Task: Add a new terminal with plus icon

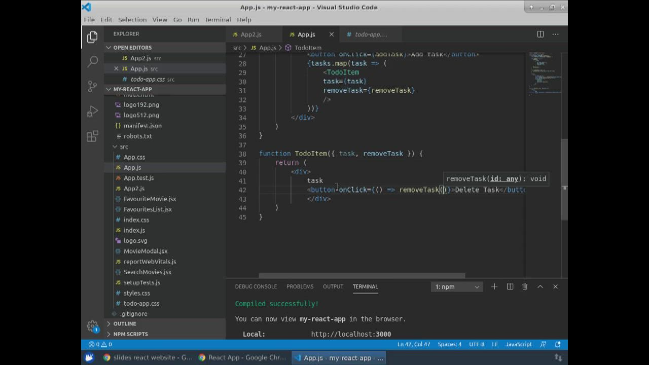Action: pyautogui.click(x=494, y=286)
